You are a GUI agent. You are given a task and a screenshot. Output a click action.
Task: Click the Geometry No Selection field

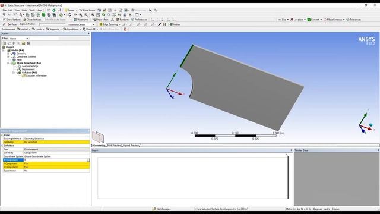(x=57, y=142)
